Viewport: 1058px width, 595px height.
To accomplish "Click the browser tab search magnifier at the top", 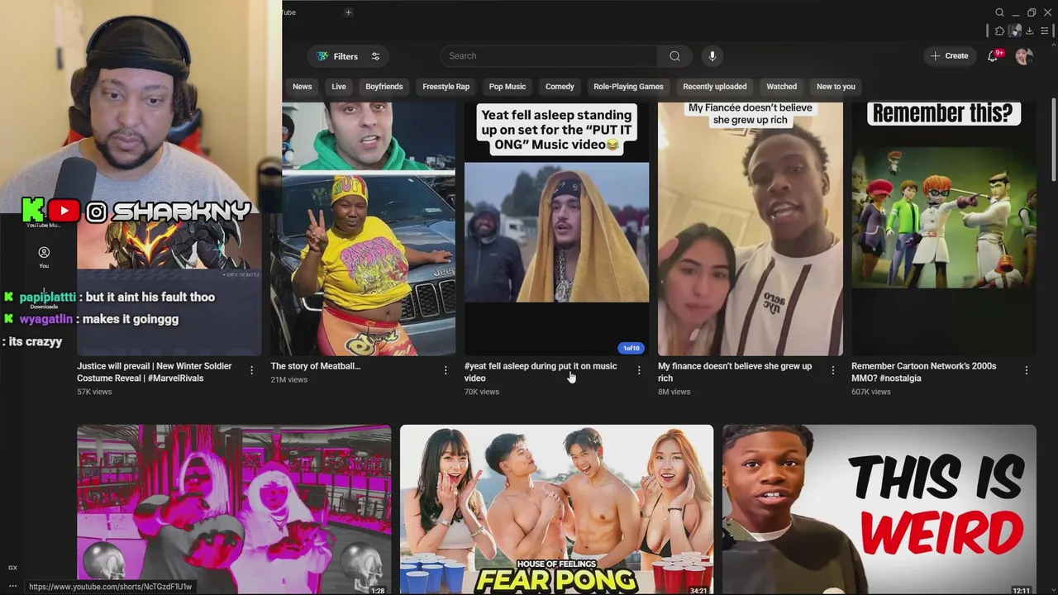I will click(999, 12).
